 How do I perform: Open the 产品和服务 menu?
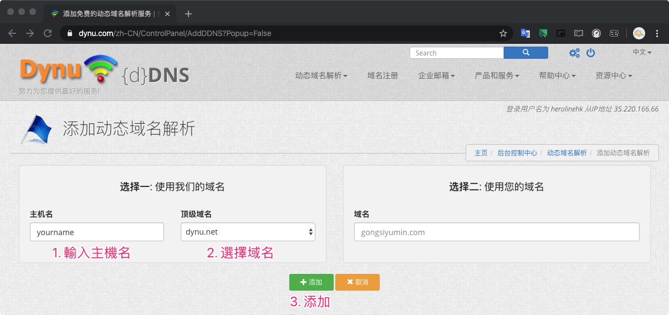[497, 75]
